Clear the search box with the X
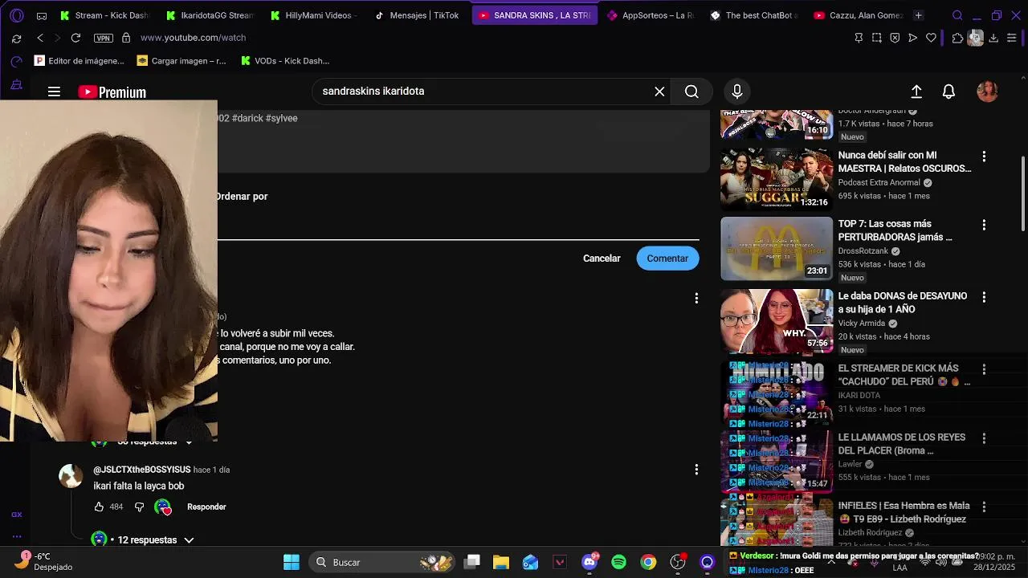The image size is (1028, 578). coord(659,92)
